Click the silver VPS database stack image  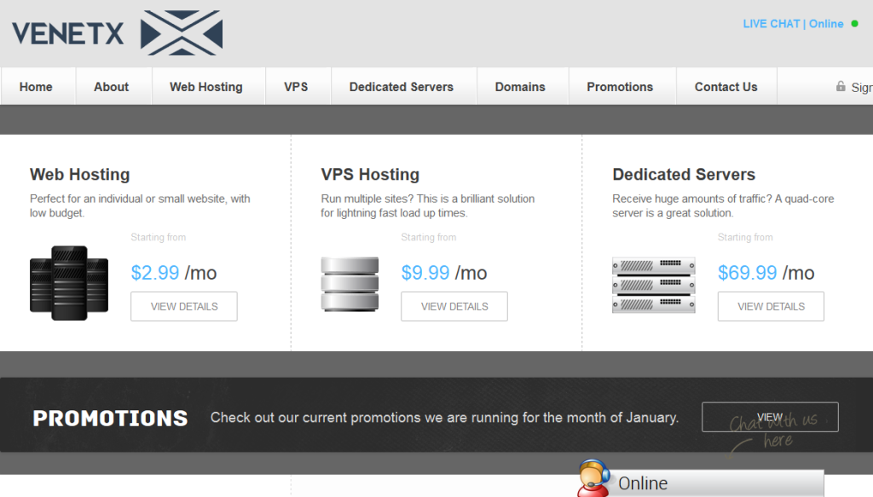click(350, 284)
